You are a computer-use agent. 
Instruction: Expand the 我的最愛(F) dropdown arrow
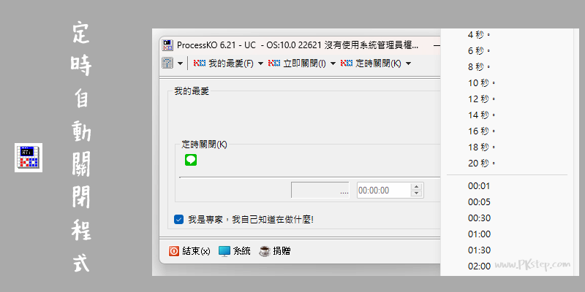(x=260, y=64)
